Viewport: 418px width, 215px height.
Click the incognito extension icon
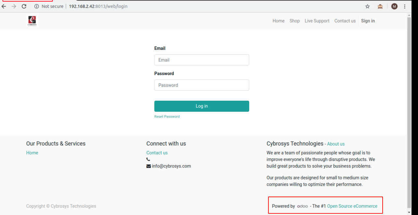[x=380, y=6]
